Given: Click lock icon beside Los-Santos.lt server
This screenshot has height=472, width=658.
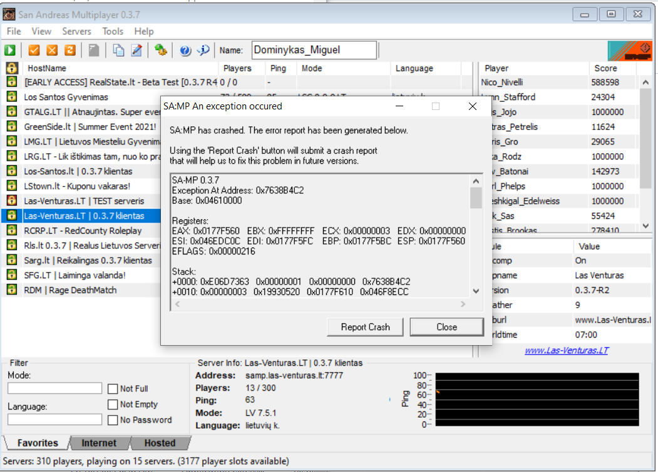Looking at the screenshot, I should (12, 171).
